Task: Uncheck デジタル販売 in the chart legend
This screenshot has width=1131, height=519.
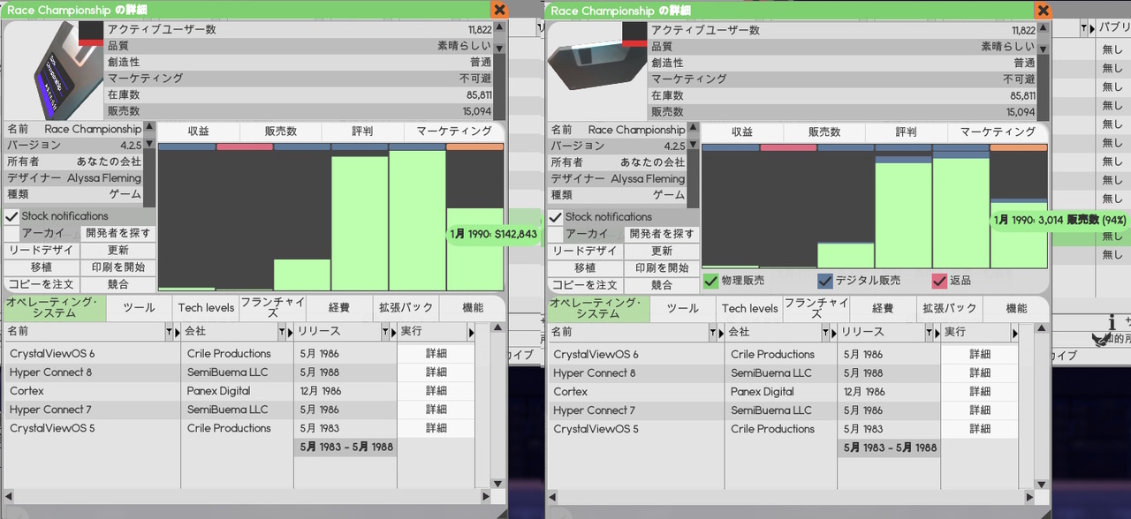Action: (x=825, y=281)
